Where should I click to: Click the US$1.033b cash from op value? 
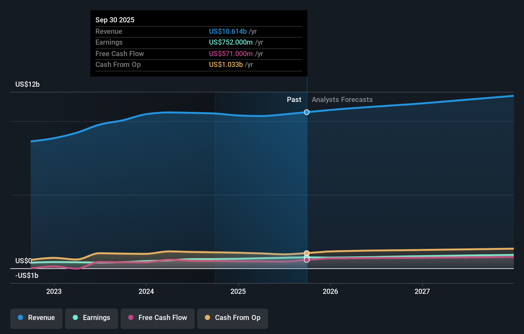point(226,64)
